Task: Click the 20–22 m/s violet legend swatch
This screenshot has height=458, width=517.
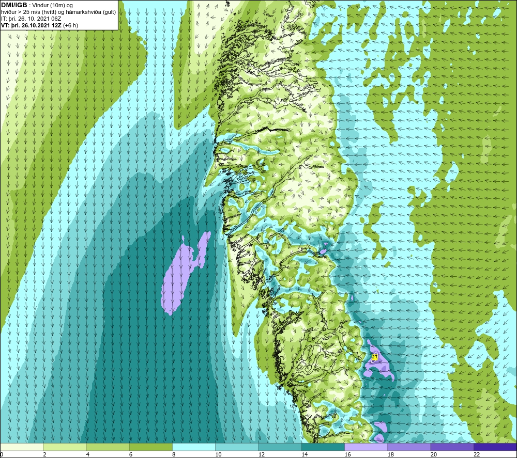Action: (x=452, y=447)
